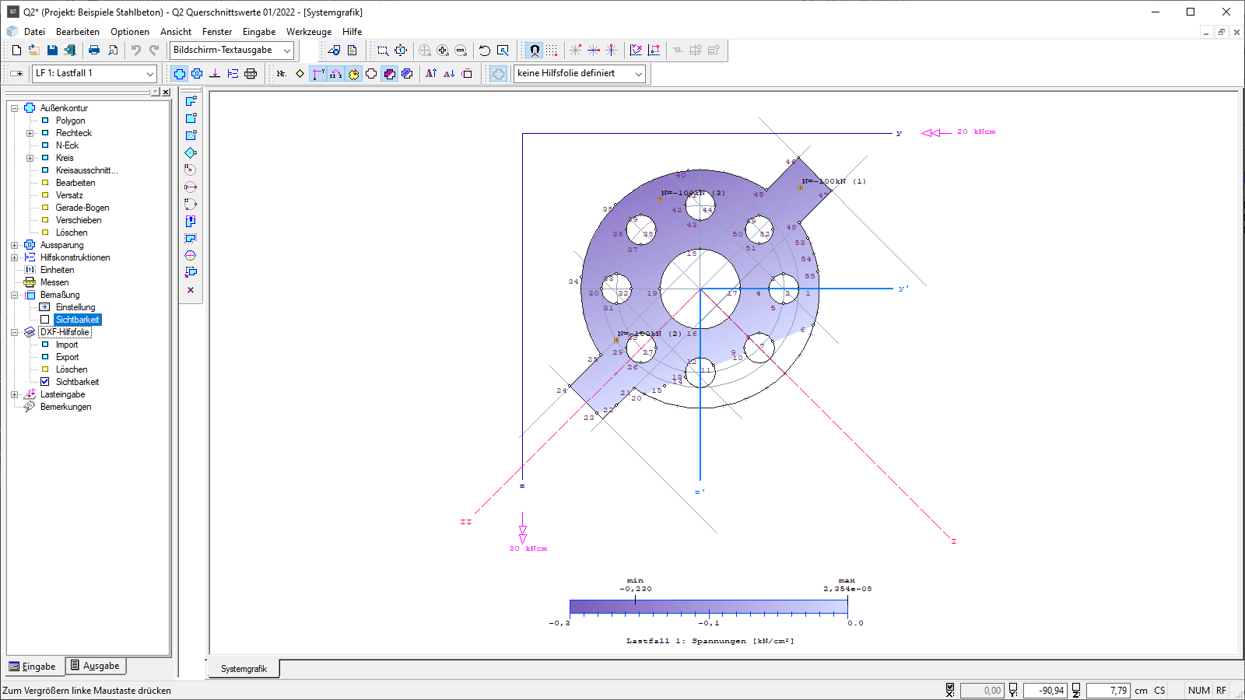1245x700 pixels.
Task: Open the Datei menu
Action: [x=34, y=32]
